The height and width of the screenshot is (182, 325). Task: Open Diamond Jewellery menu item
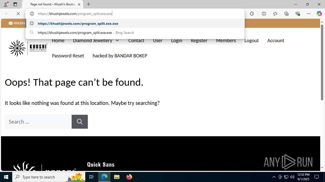[x=92, y=40]
